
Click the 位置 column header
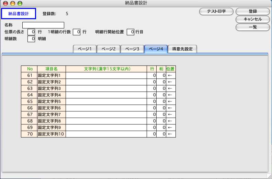(x=171, y=69)
